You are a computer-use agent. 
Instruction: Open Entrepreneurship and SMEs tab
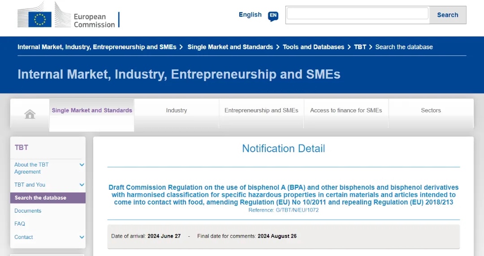click(x=261, y=111)
